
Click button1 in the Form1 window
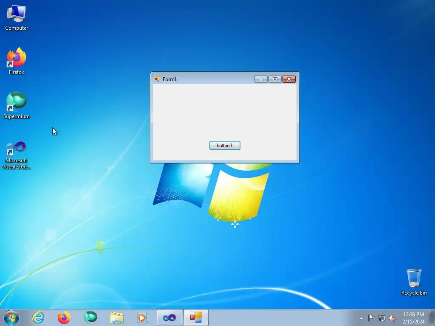click(225, 146)
